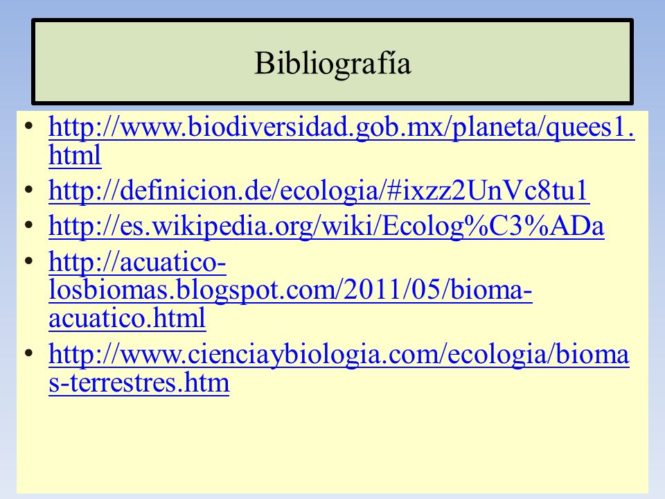Click the bullet before the biodiversidad link
Image resolution: width=665 pixels, height=499 pixels.
[28, 126]
